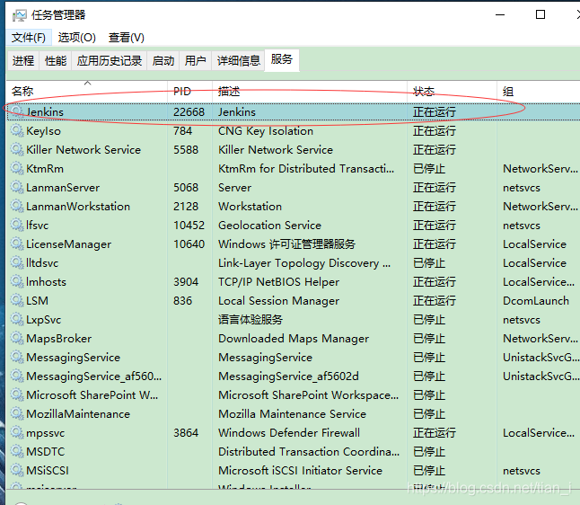Click description MessagingService_af5602d
The width and height of the screenshot is (580, 505).
click(288, 377)
